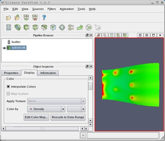Open the Filters menu
The width and height of the screenshot is (165, 141).
point(52,9)
